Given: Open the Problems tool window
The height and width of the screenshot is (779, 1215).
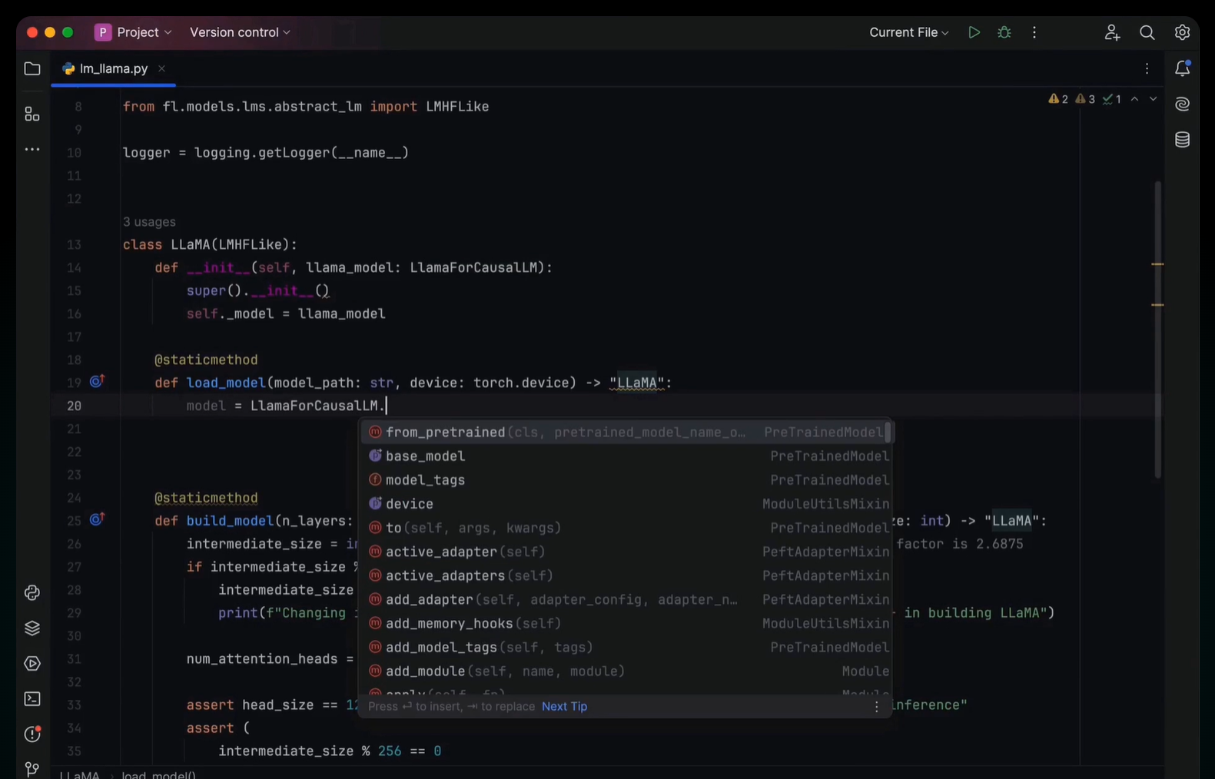Looking at the screenshot, I should pos(32,734).
